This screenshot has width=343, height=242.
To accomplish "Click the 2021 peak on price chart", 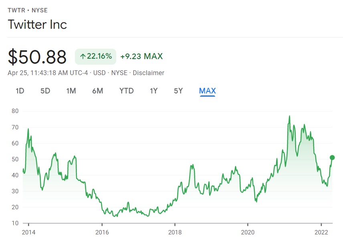I will point(289,116).
